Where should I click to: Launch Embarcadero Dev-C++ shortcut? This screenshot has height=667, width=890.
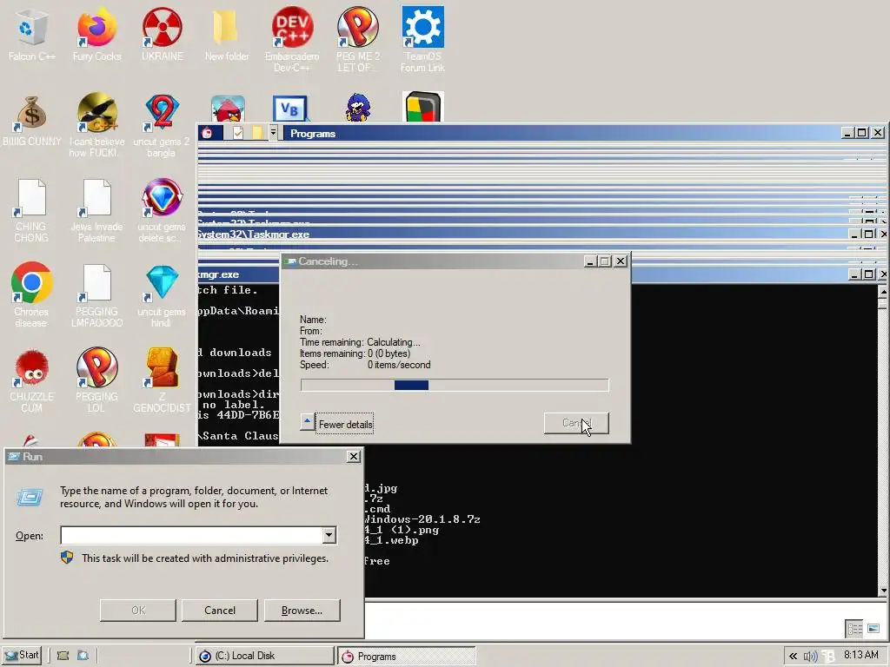pyautogui.click(x=292, y=27)
